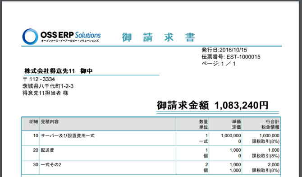Screen dimensions: 302x177
Task: Click the 定価 header label
Action: click(236, 127)
